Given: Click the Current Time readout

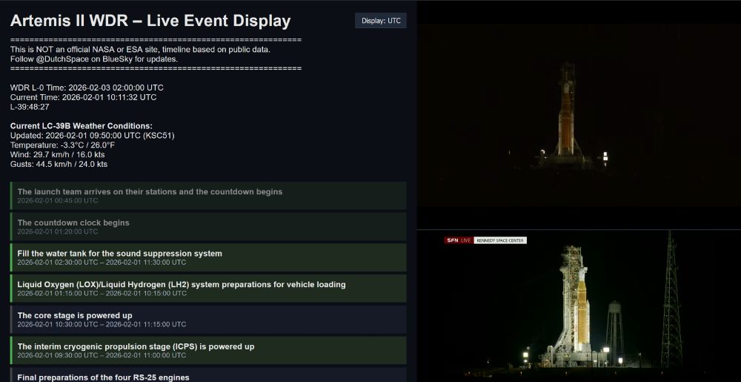Looking at the screenshot, I should (83, 97).
